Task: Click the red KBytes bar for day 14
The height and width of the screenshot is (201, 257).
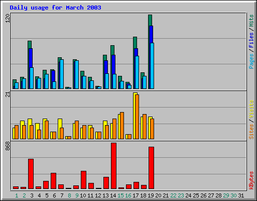Action: coord(114,166)
